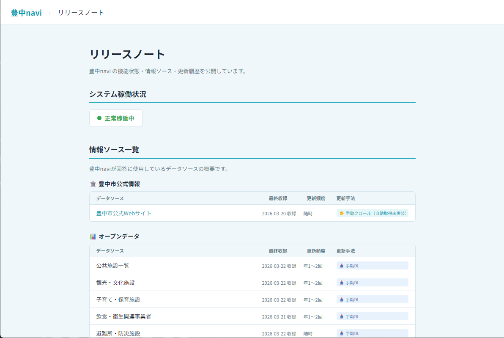Click the 最終収録 header in 豊中市公式情報 table
This screenshot has width=504, height=338.
278,198
